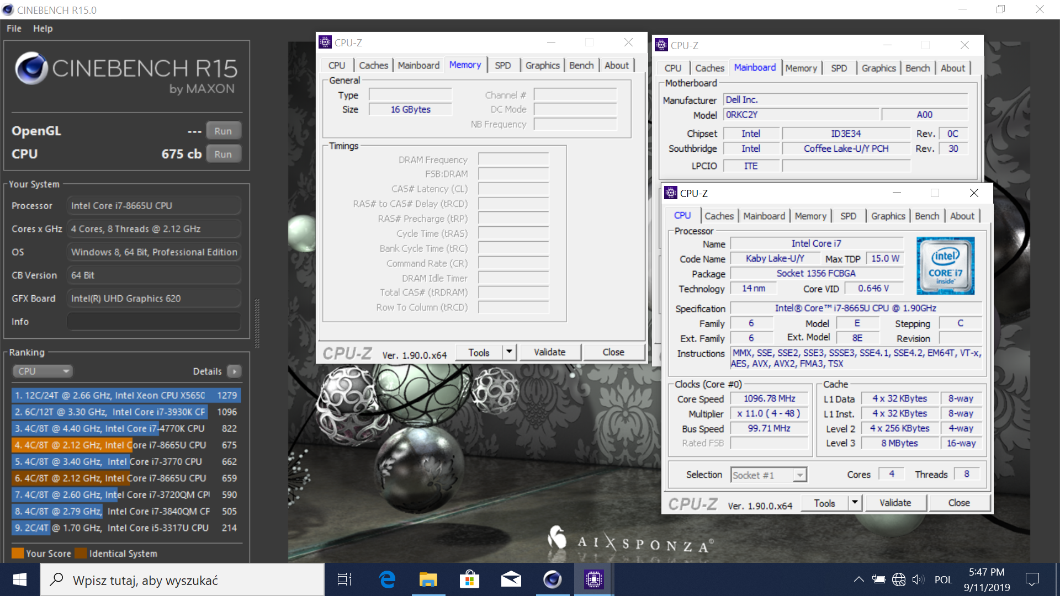This screenshot has width=1060, height=596.
Task: Switch to SPD tab in Memory window
Action: (x=502, y=65)
